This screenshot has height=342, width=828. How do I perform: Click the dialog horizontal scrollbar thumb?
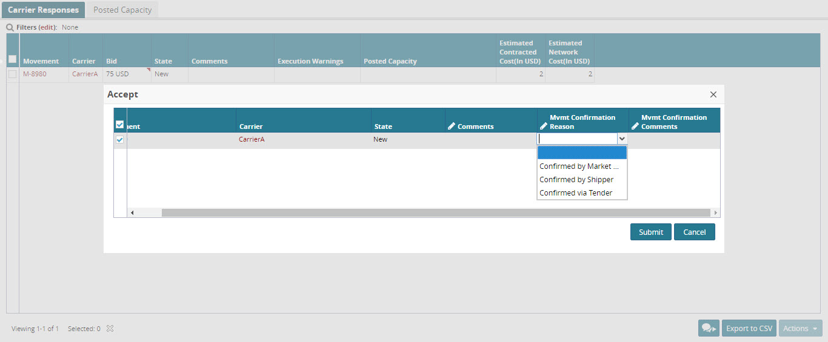[x=435, y=213]
